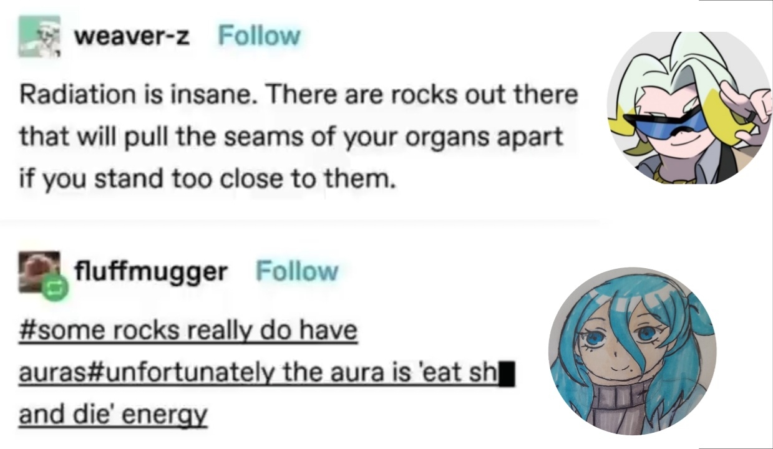Follow the fluffmugger blog
The image size is (773, 449).
pos(297,271)
